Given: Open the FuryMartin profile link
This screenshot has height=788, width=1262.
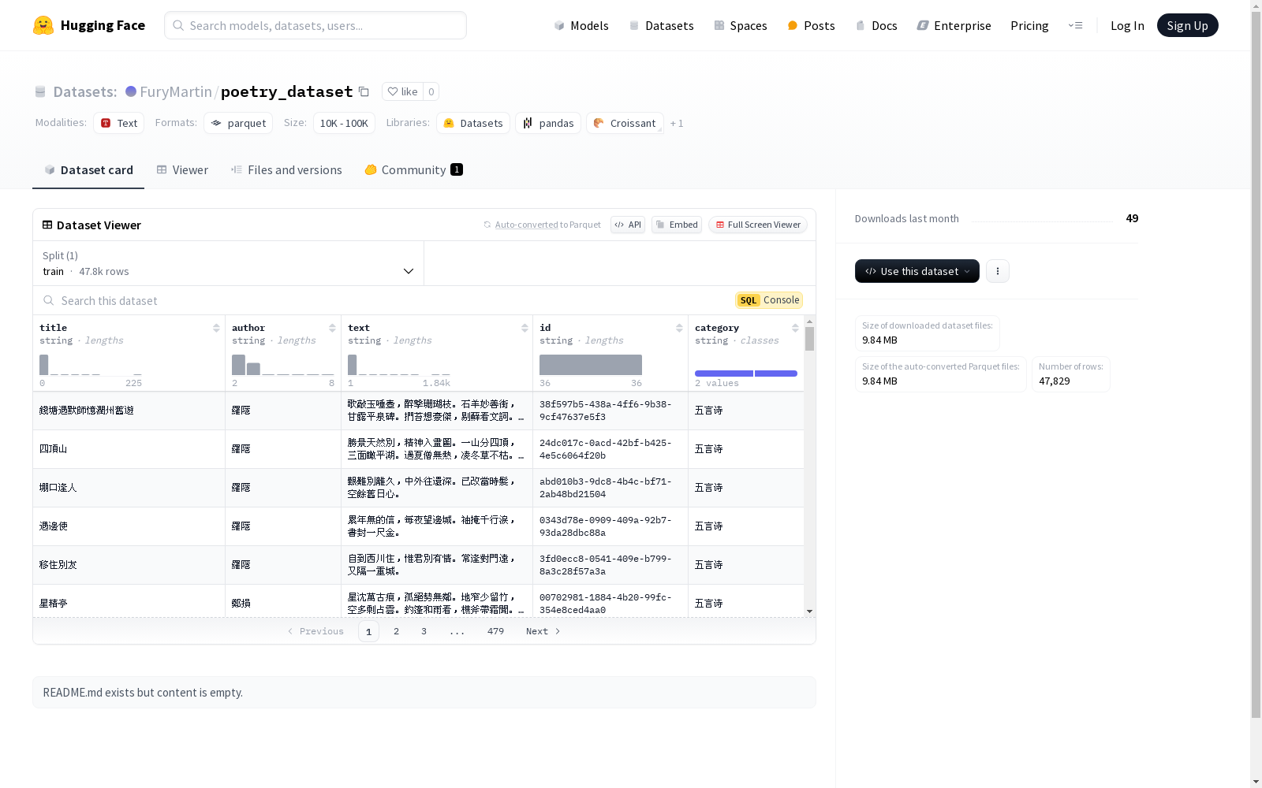Looking at the screenshot, I should (176, 91).
